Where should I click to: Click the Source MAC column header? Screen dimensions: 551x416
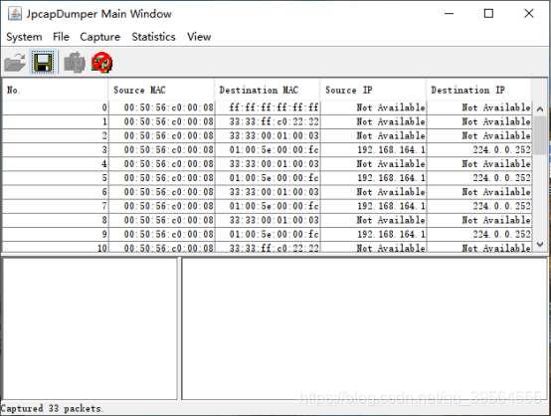click(162, 90)
